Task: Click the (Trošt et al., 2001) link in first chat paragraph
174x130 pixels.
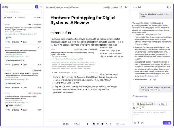Action: point(147,23)
